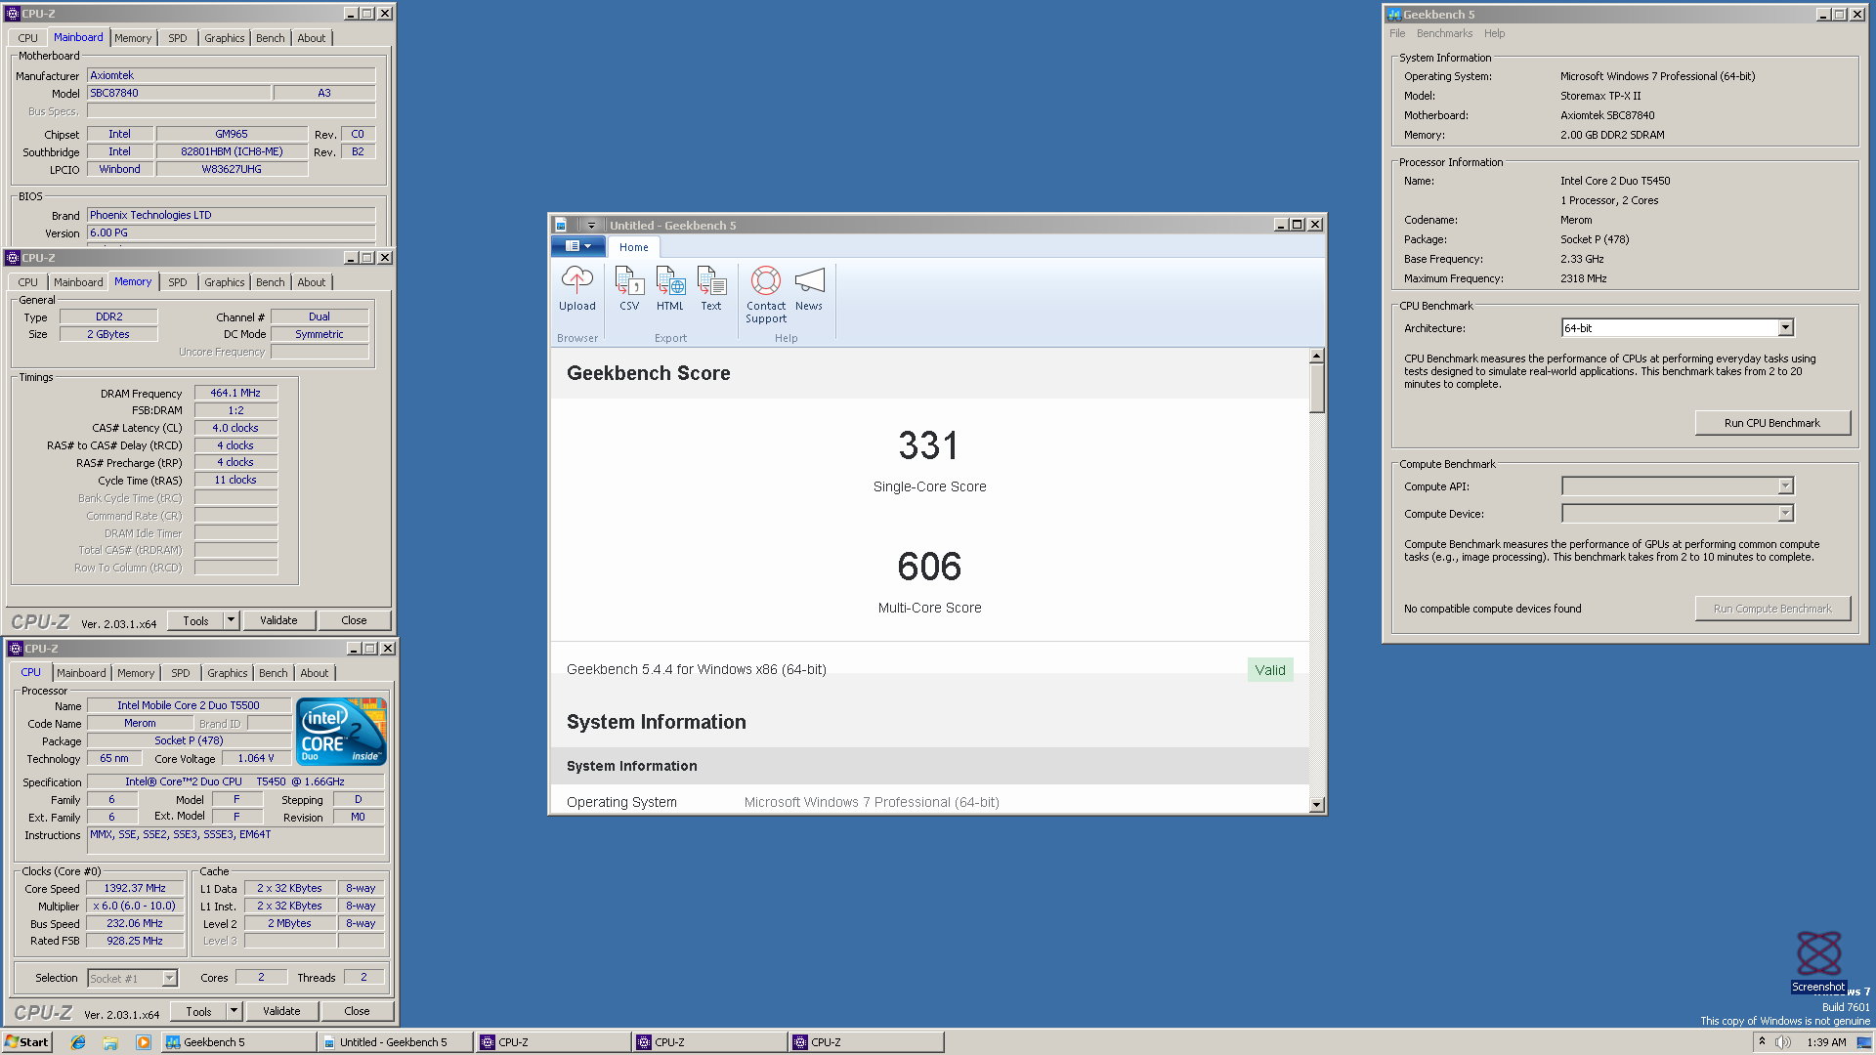1876x1055 pixels.
Task: Click the Multi-Core Score value 606
Action: [x=929, y=567]
